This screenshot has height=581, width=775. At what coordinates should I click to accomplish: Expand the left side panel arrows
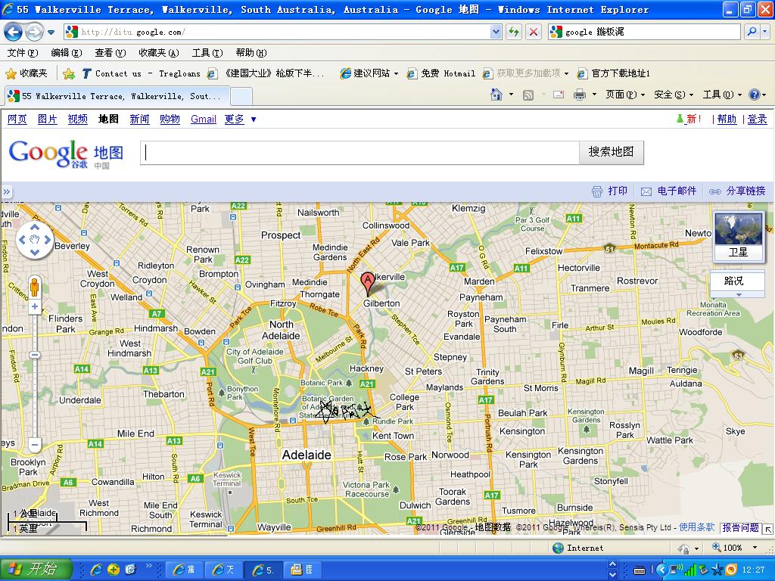pos(7,192)
